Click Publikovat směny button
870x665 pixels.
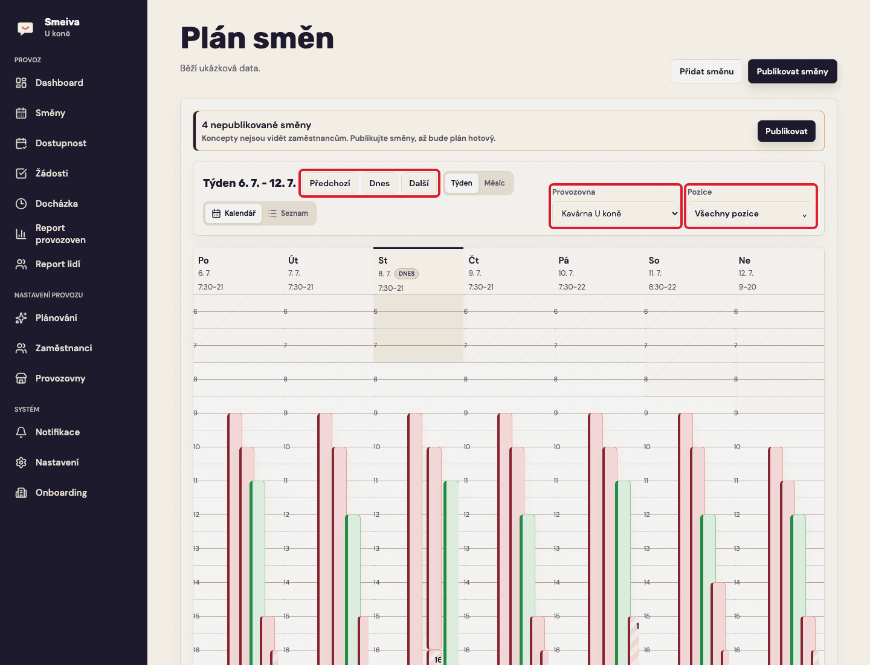pos(793,71)
